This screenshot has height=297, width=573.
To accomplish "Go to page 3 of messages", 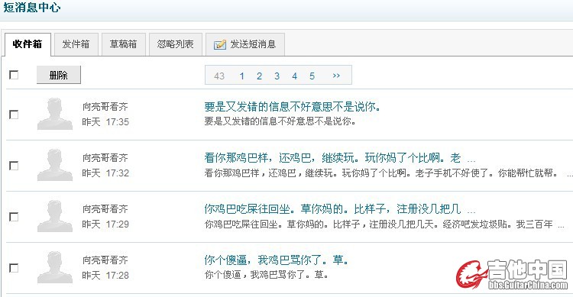I will click(277, 76).
